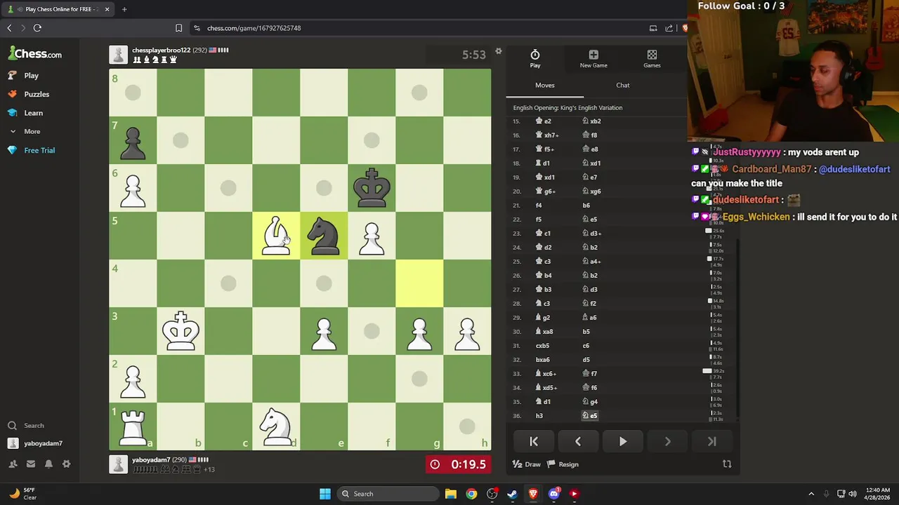Open Learn in the left sidebar
This screenshot has width=899, height=505.
point(25,113)
